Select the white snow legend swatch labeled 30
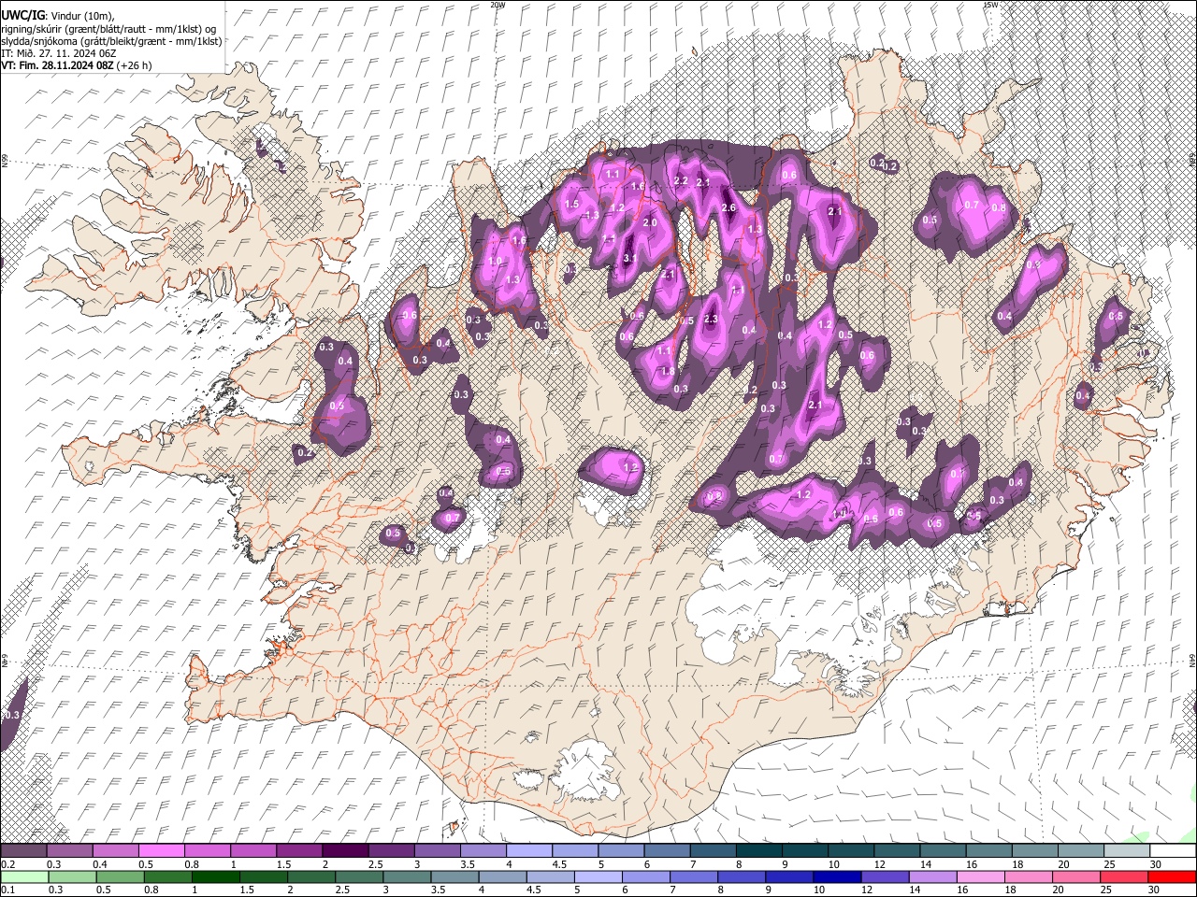The width and height of the screenshot is (1197, 897). pyautogui.click(x=1172, y=850)
